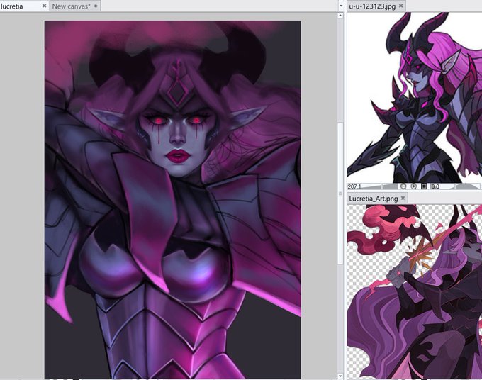Image resolution: width=482 pixels, height=380 pixels.
Task: Select the Lucretia_Art.png tab
Action: coord(378,199)
